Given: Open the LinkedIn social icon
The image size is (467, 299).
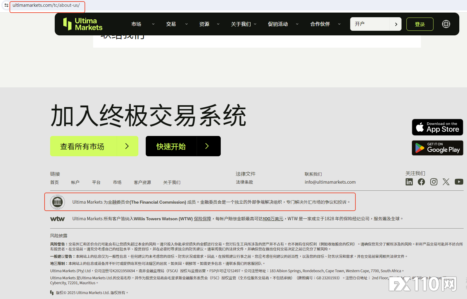Looking at the screenshot, I should [409, 182].
